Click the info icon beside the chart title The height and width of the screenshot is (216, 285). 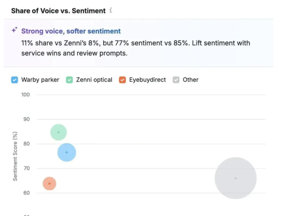[x=111, y=10]
